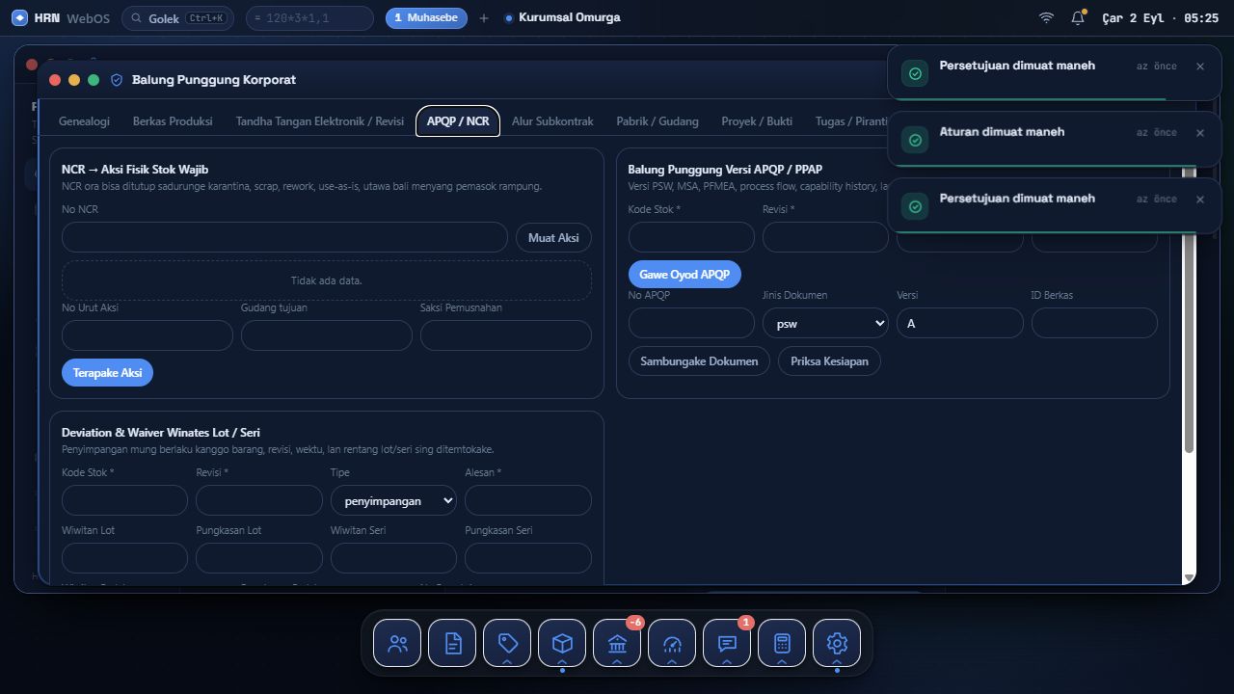This screenshot has width=1234, height=694.
Task: Open the users (people) app in the dock
Action: click(397, 643)
